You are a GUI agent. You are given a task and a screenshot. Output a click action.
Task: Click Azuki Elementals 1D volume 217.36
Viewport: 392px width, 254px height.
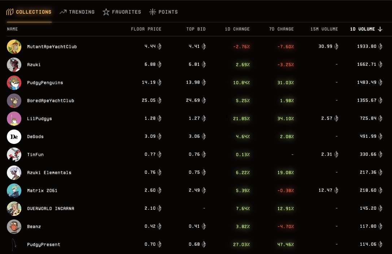(x=368, y=172)
